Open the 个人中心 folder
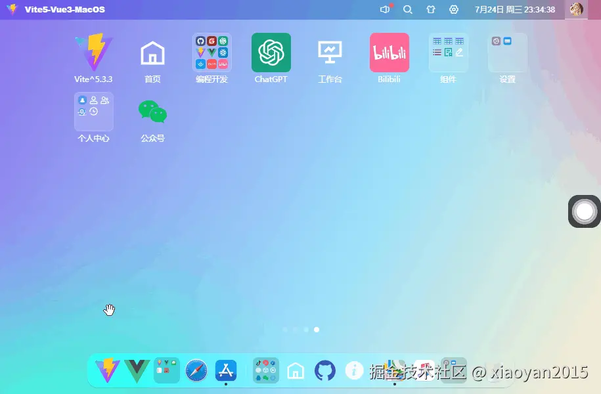 93,112
